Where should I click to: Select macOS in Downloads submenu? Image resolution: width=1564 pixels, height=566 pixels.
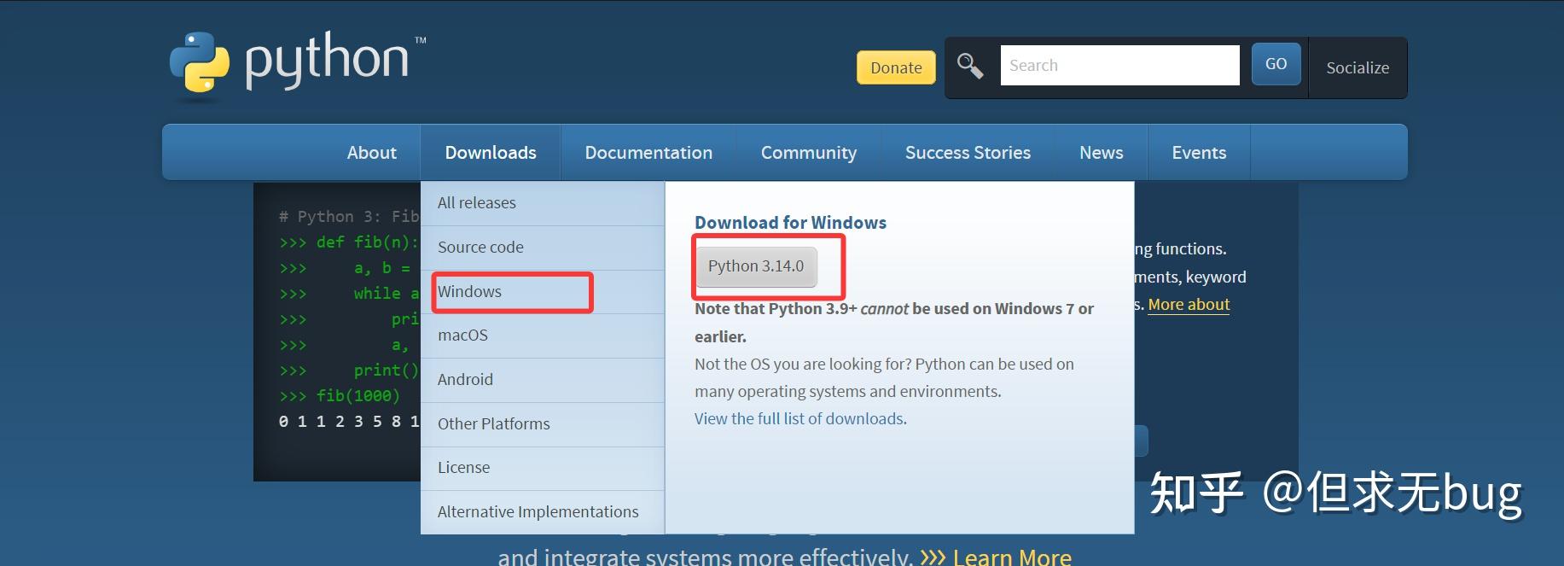point(543,336)
